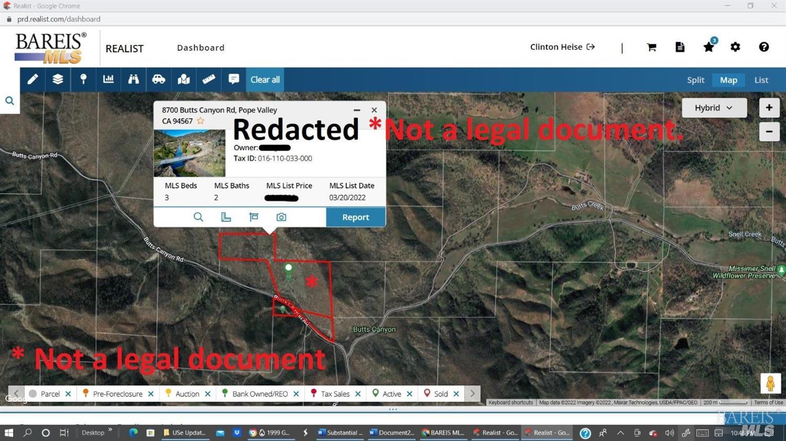Image resolution: width=786 pixels, height=441 pixels.
Task: Remove the Sold legend filter
Action: pos(456,394)
